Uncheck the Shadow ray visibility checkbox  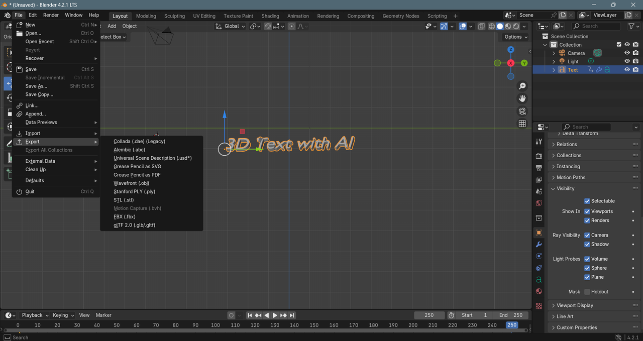tap(587, 244)
